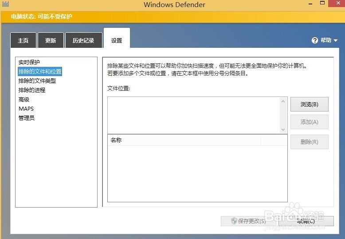Click the 取消(C) button
Screen dimensions: 345x239
(306, 221)
